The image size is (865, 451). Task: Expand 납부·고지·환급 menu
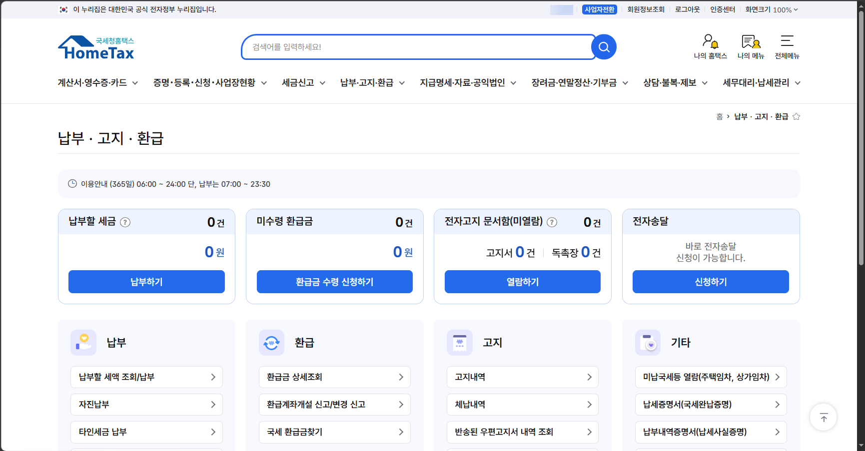[x=372, y=83]
